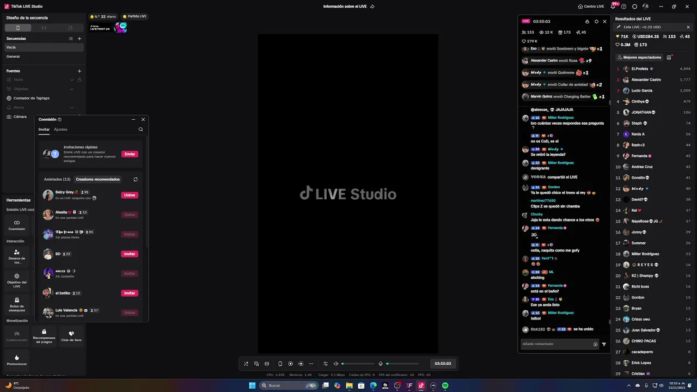This screenshot has width=697, height=392.
Task: Switch to the Invitar tab
Action: tap(44, 130)
